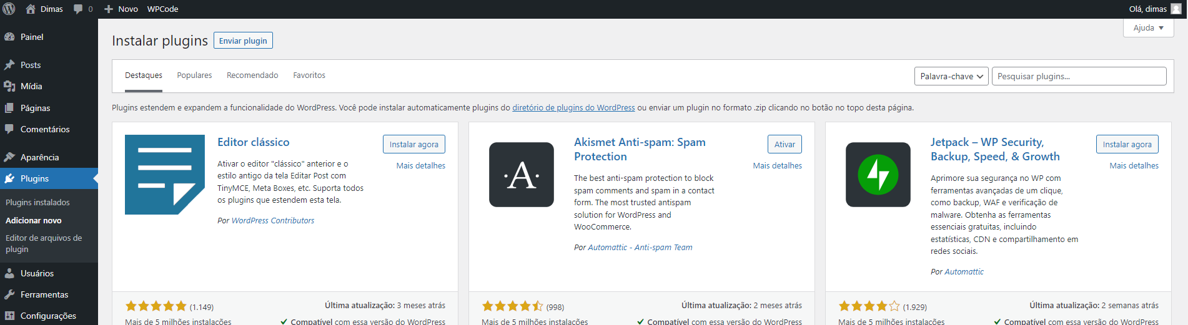1188x325 pixels.
Task: Switch to the Populares tab
Action: (194, 75)
